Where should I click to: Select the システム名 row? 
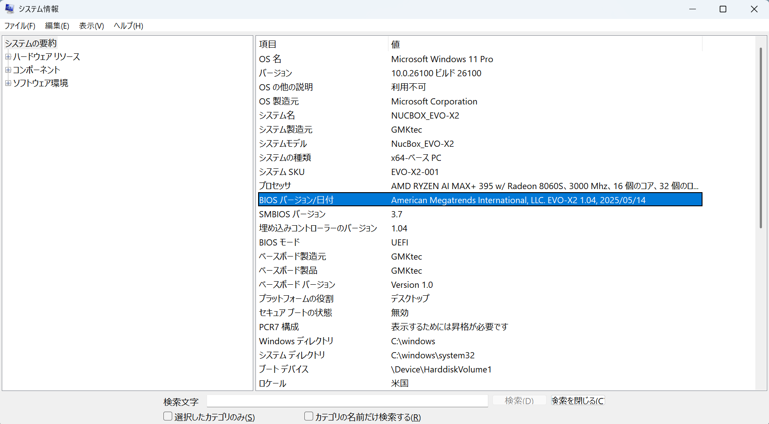coord(480,115)
